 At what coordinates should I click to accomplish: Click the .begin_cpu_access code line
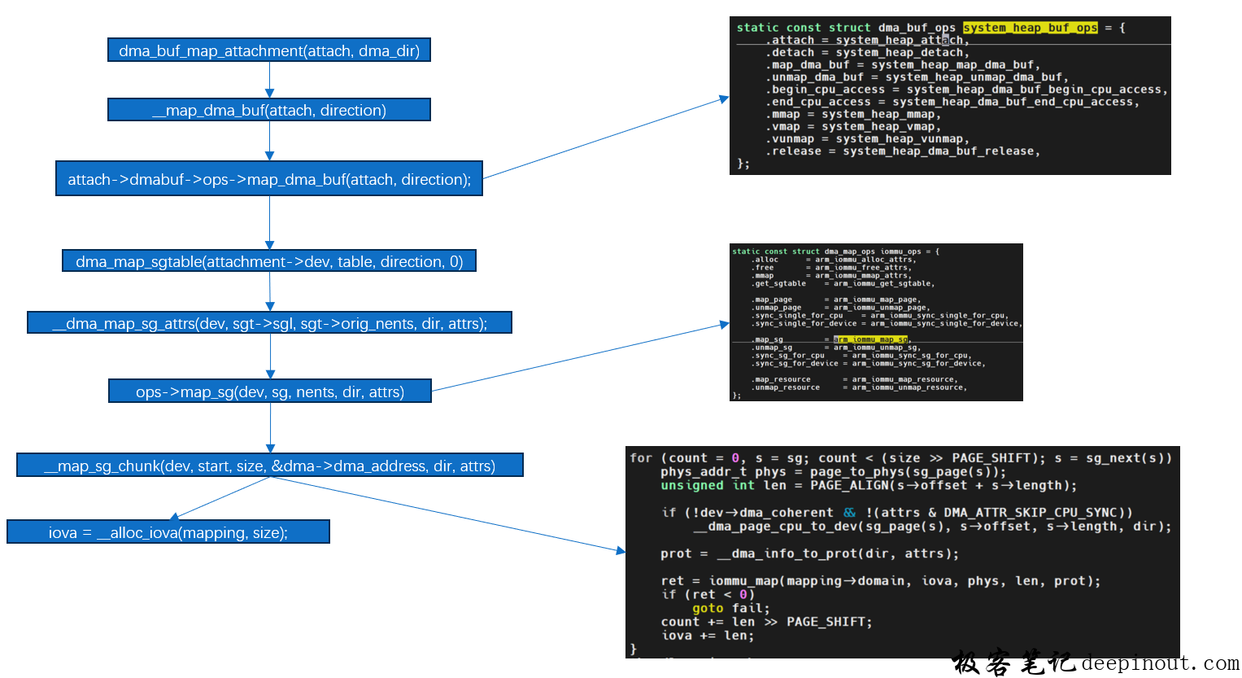[x=966, y=90]
